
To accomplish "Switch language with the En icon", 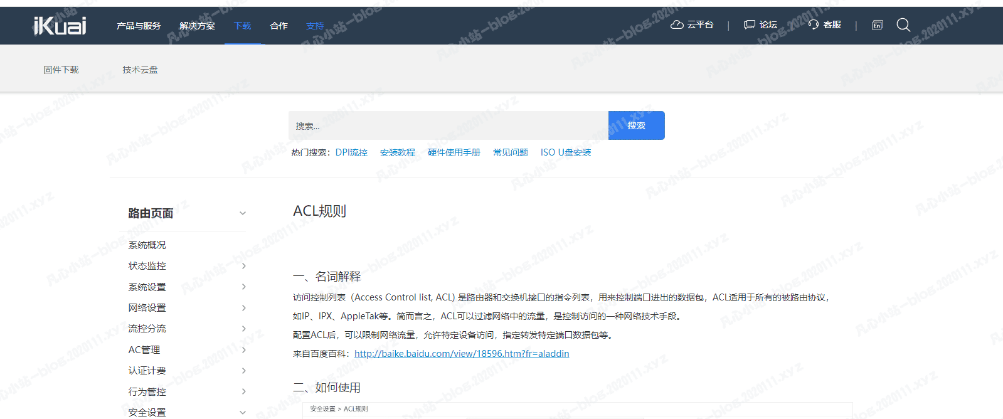I will [877, 25].
